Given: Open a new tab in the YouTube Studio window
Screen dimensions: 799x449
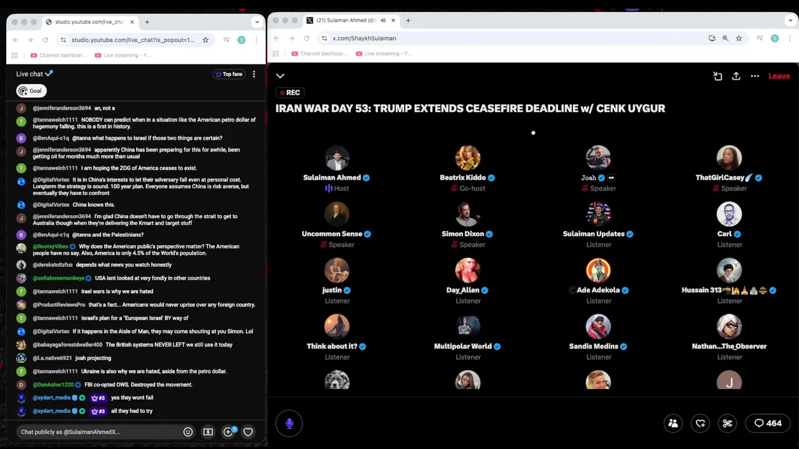Looking at the screenshot, I should click(147, 22).
